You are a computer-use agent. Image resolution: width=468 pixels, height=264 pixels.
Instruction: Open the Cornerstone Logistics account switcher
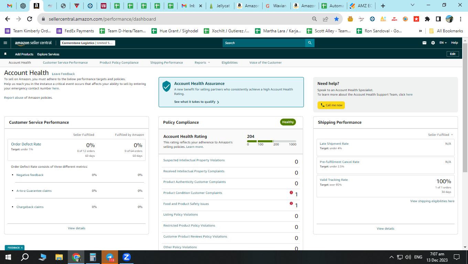[88, 43]
